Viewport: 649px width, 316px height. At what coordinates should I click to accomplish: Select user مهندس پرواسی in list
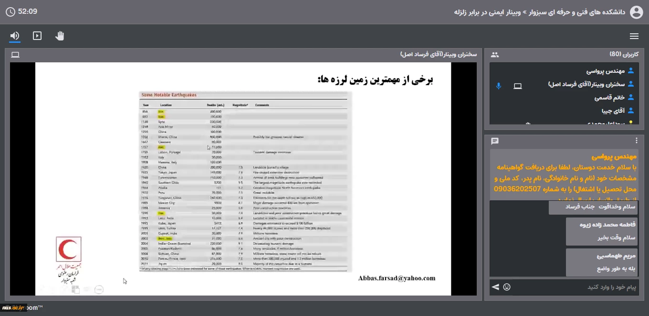click(x=606, y=71)
